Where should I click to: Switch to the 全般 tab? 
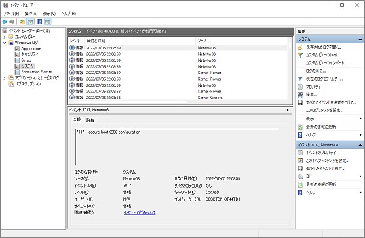[77, 120]
